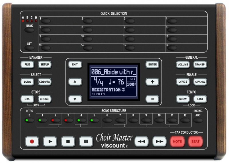Select Quick Selection button 15
Viewport: 229px width, 163px height.
(x=130, y=48)
